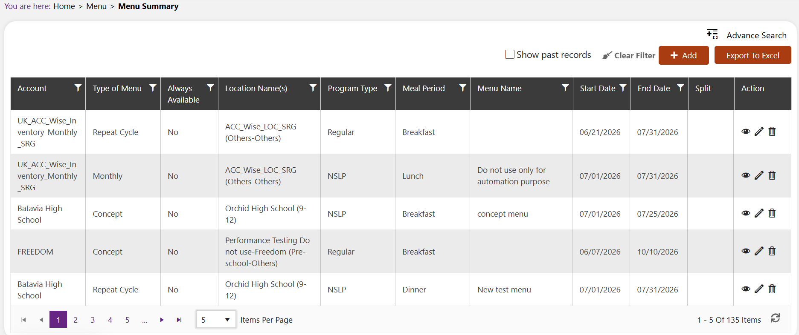Image resolution: width=799 pixels, height=335 pixels.
Task: Delete the FREEDOM account row
Action: coord(772,251)
